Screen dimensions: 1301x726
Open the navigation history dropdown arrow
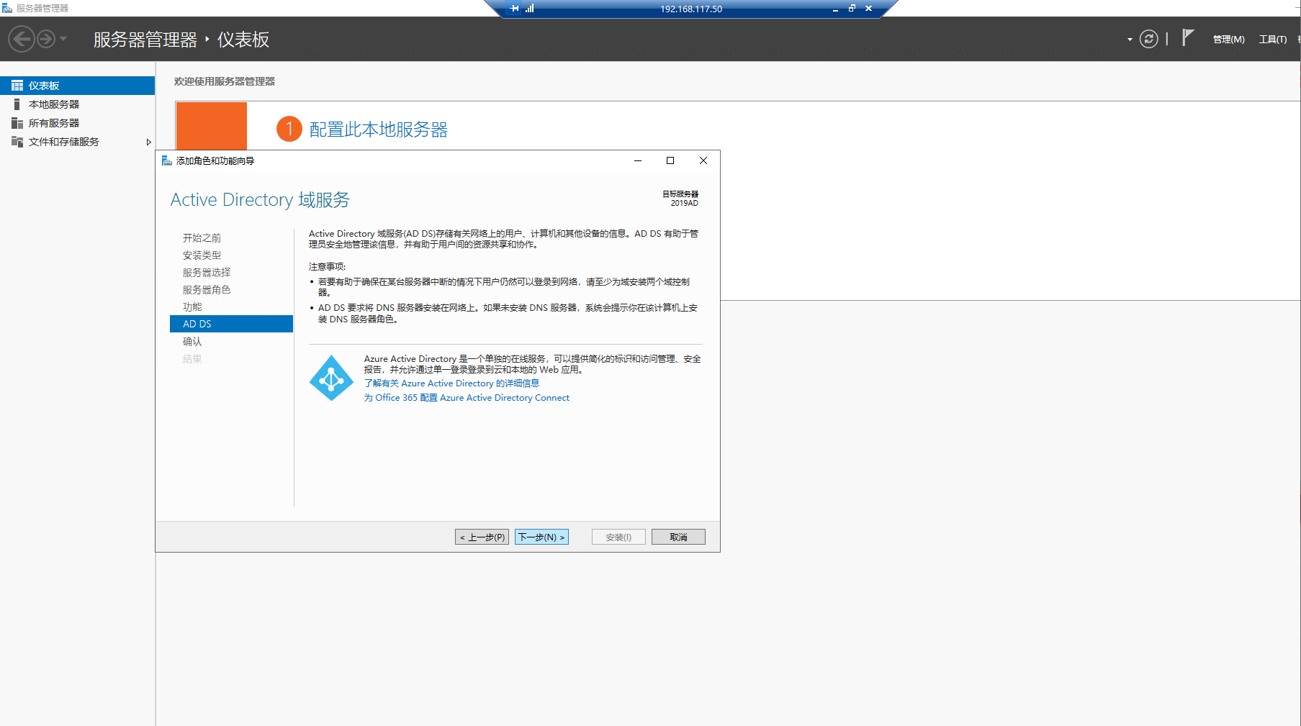point(63,39)
